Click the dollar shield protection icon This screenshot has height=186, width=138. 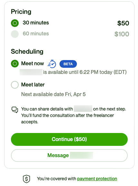(x=26, y=179)
